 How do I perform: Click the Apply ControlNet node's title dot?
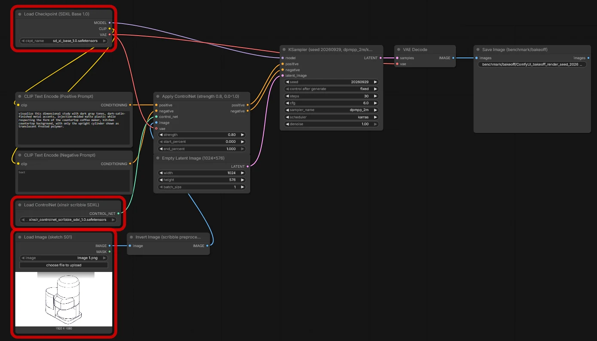[x=158, y=97]
